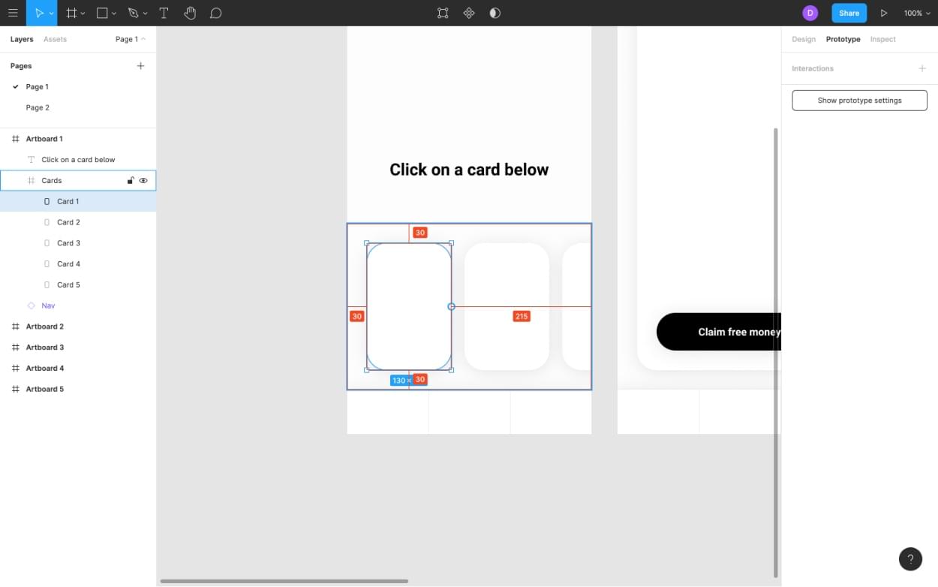Open the user avatar D
938x587 pixels.
810,13
